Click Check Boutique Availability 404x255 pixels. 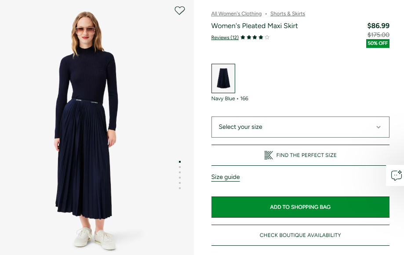(300, 235)
